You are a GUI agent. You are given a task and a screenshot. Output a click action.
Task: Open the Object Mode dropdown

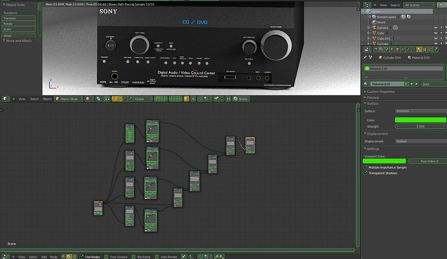click(69, 99)
